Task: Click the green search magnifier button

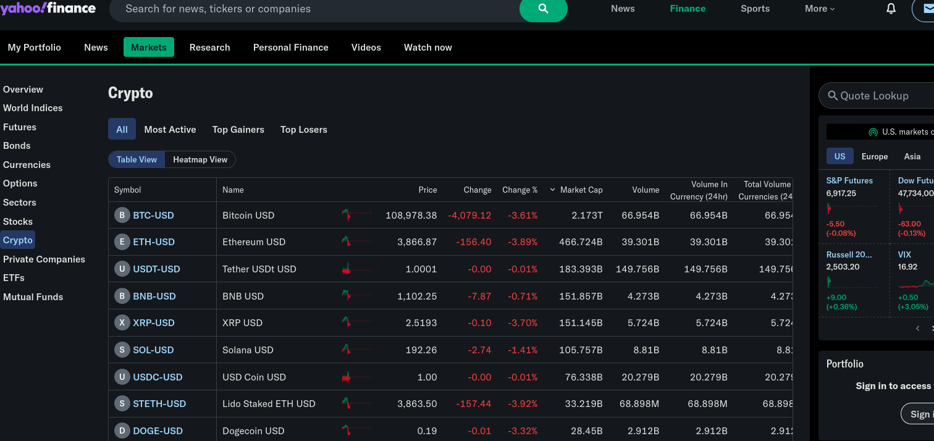Action: (x=543, y=9)
